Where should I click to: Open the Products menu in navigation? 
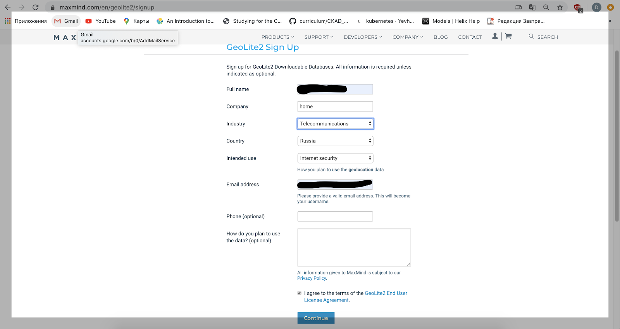[277, 37]
